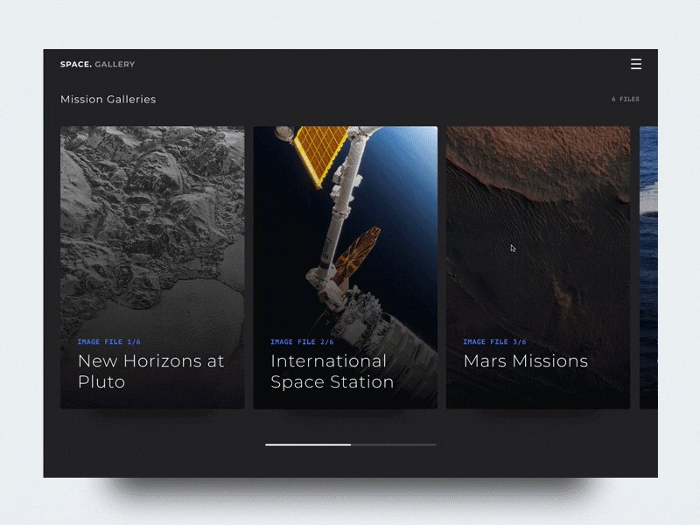Open the New Horizons at Pluto card
The image size is (700, 525).
(152, 268)
